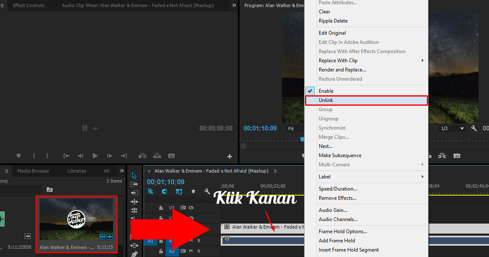Select the Track Select Backward tool
The width and height of the screenshot is (489, 257).
coord(134,193)
